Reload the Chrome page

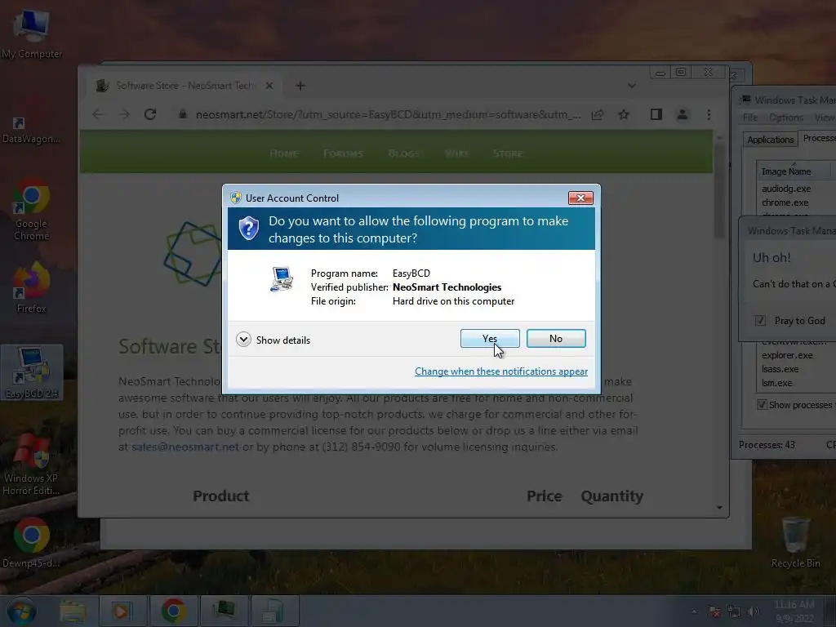150,114
